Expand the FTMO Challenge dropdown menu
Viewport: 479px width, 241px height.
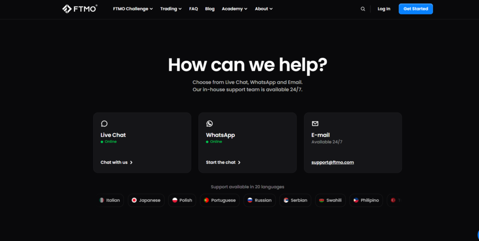pos(133,9)
